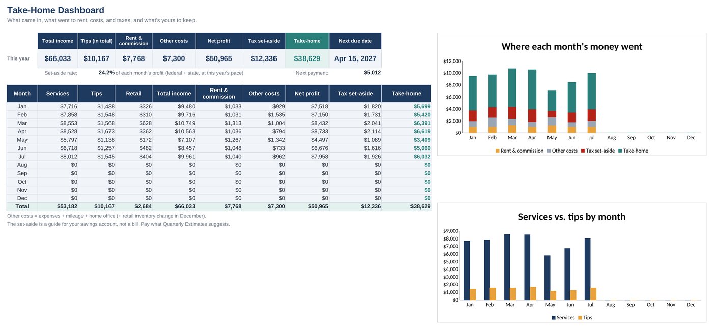
Task: Click the Next payment amount $5,012
Action: coord(372,73)
